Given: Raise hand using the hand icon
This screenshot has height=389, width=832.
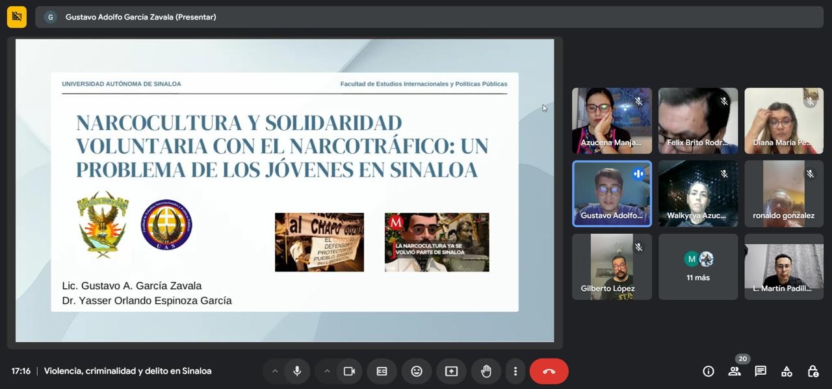Looking at the screenshot, I should click(x=486, y=371).
